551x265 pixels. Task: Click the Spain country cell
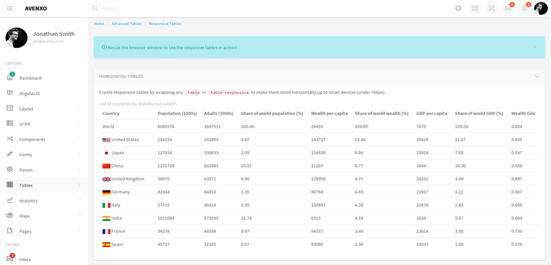[113, 244]
